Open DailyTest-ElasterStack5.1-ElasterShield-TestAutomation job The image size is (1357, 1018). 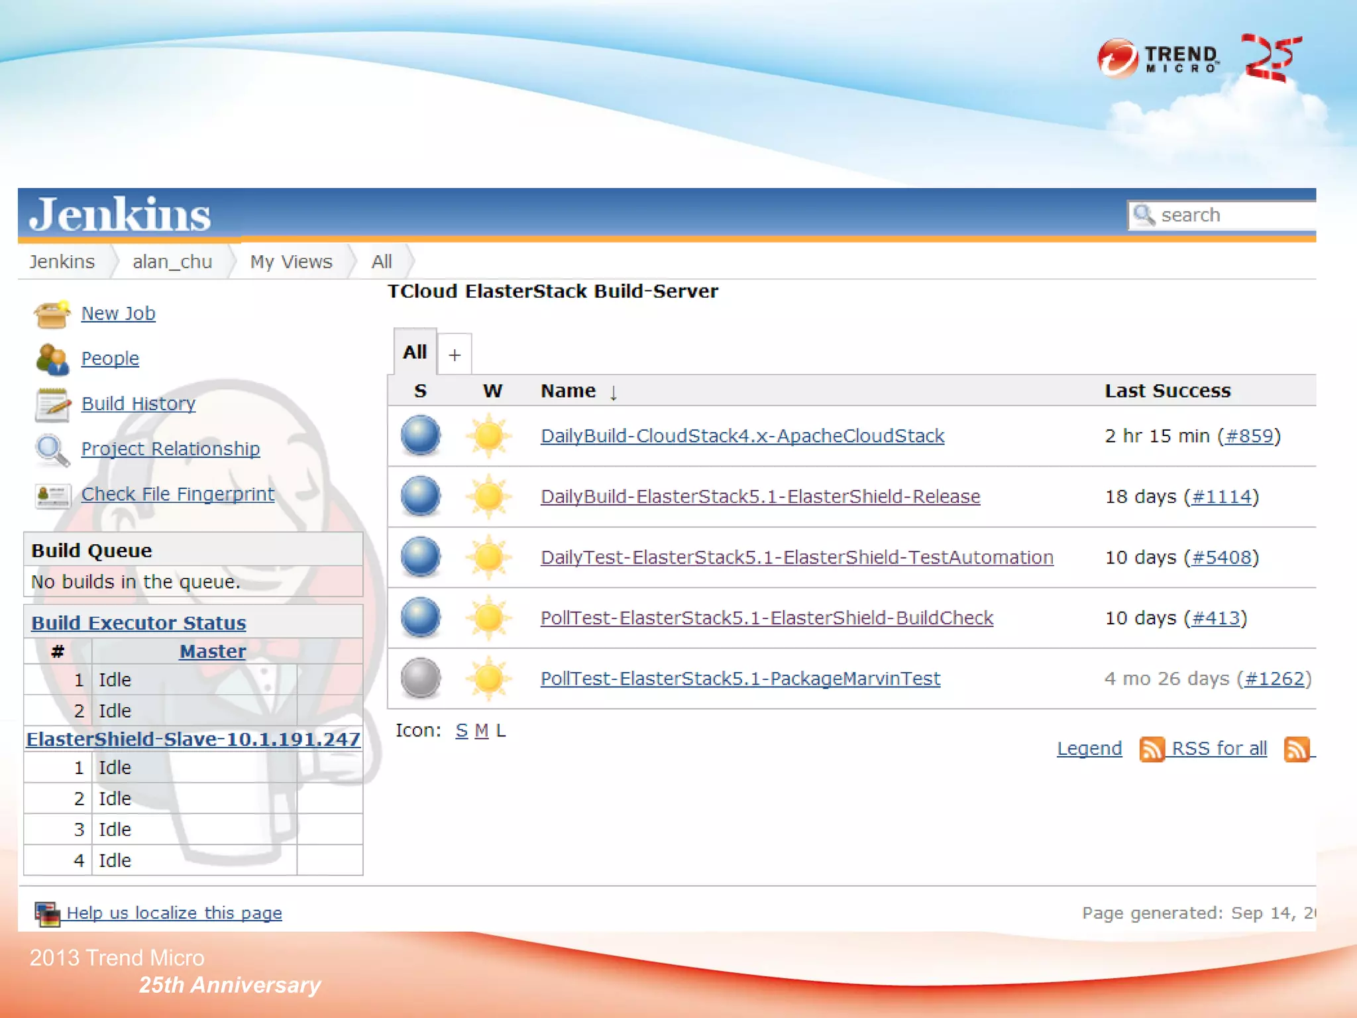796,557
